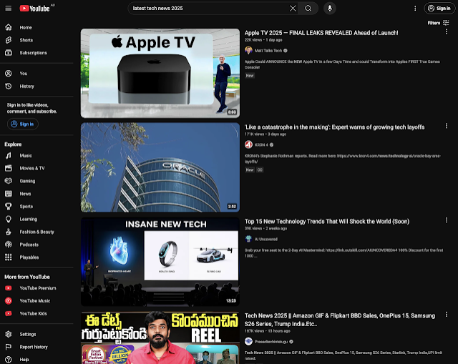Click in the search text field
Image resolution: width=458 pixels, height=364 pixels.
coord(208,9)
